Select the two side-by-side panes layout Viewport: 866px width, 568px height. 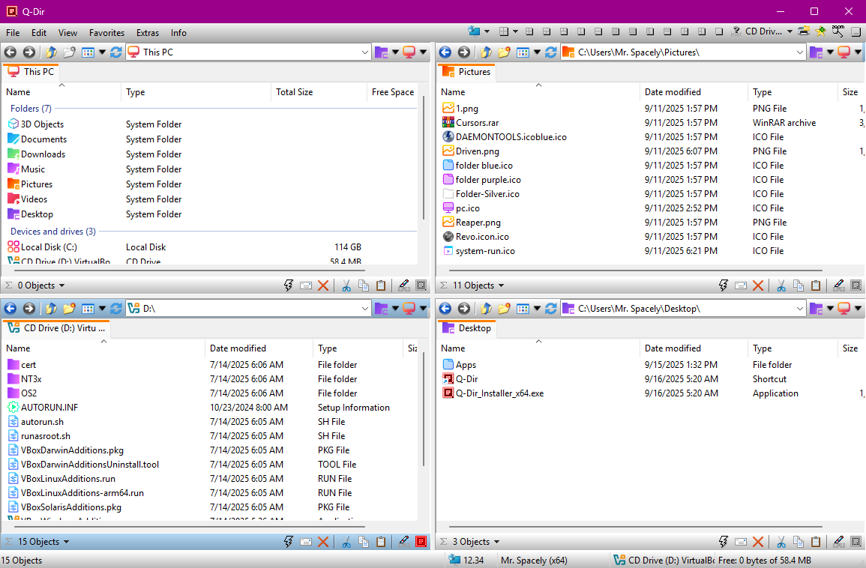581,31
